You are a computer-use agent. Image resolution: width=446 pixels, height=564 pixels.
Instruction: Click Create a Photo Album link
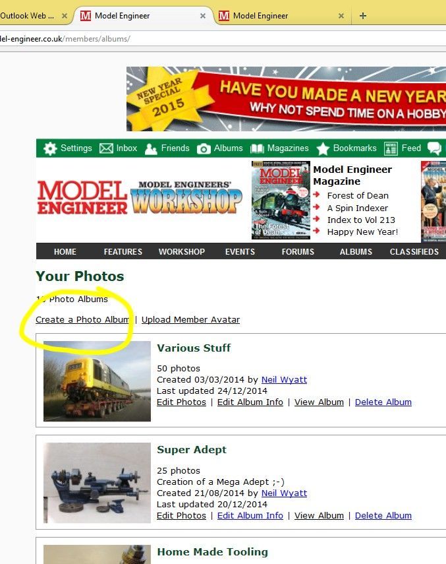point(82,319)
